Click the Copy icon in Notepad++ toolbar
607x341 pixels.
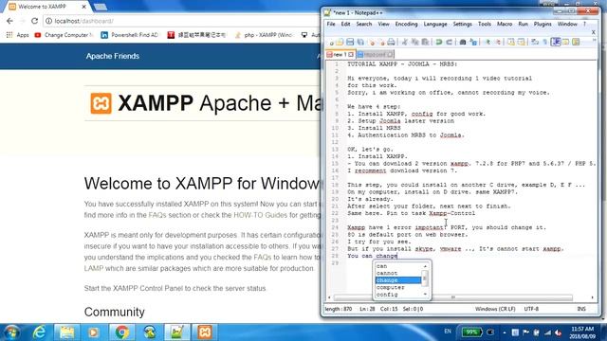coord(415,42)
